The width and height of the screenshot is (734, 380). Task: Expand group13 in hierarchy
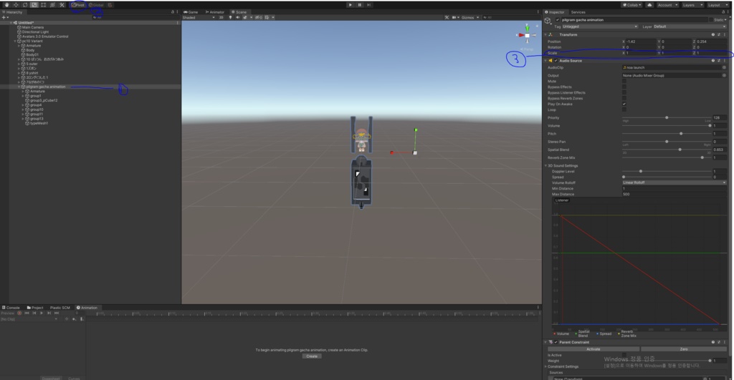[x=23, y=119]
